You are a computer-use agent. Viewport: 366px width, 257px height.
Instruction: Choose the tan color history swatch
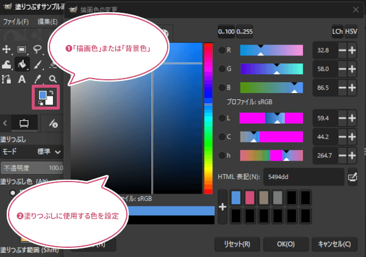coord(264,197)
